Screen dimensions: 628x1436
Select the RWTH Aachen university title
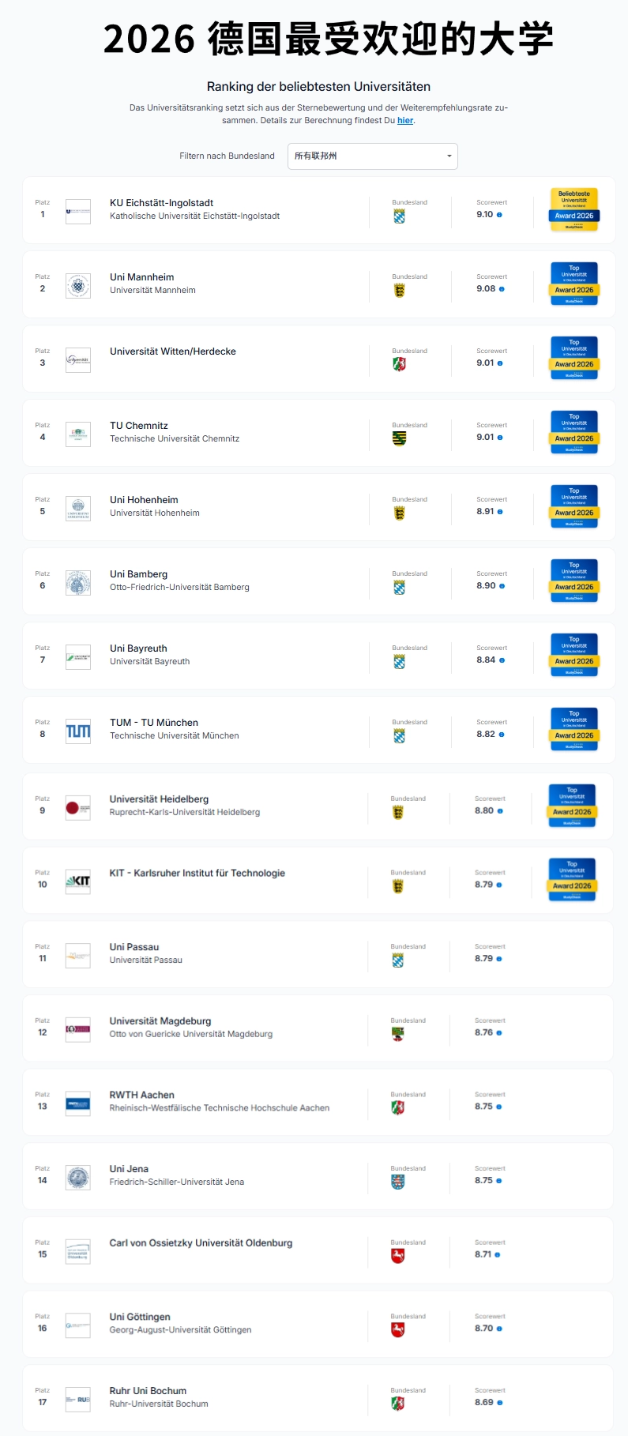142,1095
